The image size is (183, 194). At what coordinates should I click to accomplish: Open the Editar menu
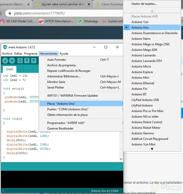[18, 54]
